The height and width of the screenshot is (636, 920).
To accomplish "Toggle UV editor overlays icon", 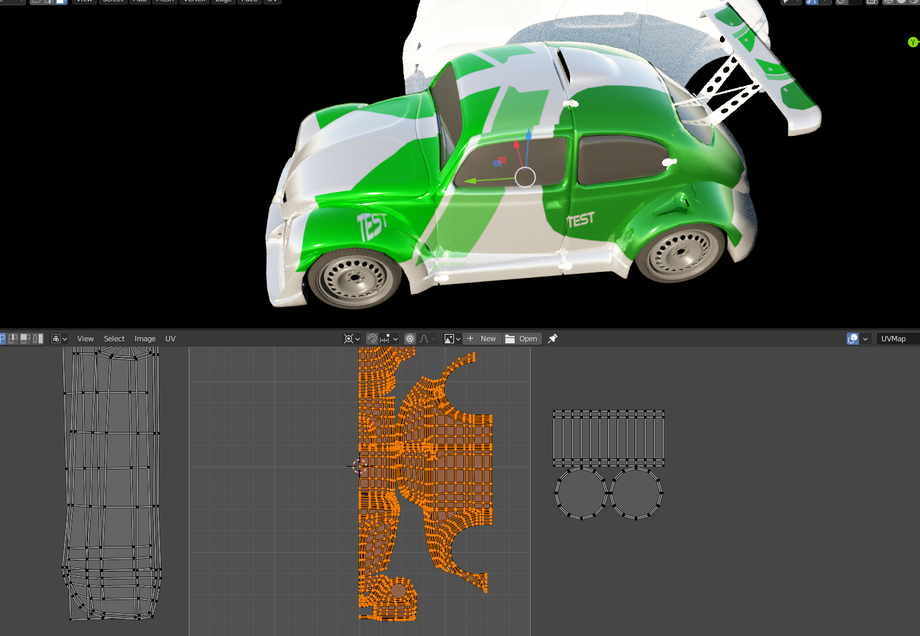I will 853,339.
